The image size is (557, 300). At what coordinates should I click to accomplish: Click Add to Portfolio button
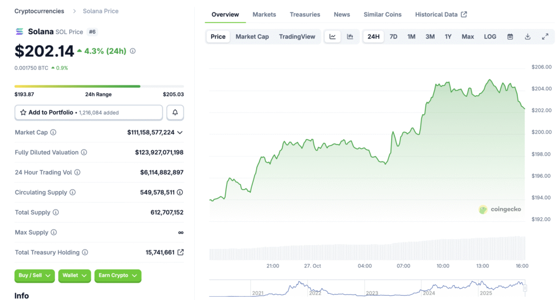pyautogui.click(x=88, y=112)
